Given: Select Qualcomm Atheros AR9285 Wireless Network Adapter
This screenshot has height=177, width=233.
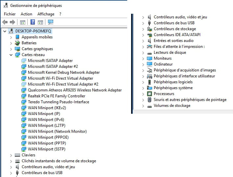Looking at the screenshot, I should (75, 90).
